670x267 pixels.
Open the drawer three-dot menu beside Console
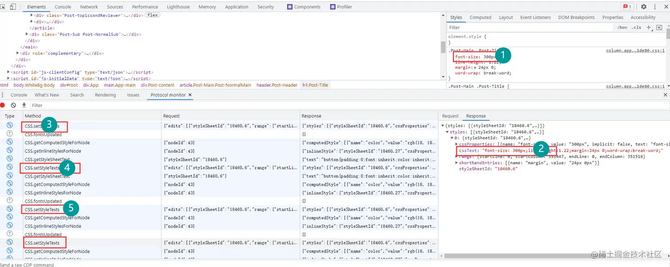(3, 95)
